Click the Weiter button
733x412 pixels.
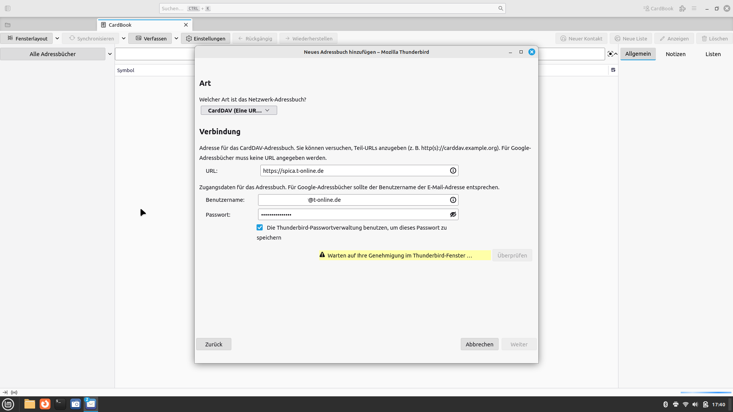click(519, 344)
